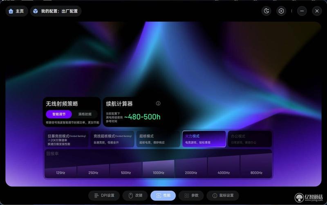
Task: Open 我的配置: 出厂配置 profile selector
Action: pyautogui.click(x=56, y=11)
